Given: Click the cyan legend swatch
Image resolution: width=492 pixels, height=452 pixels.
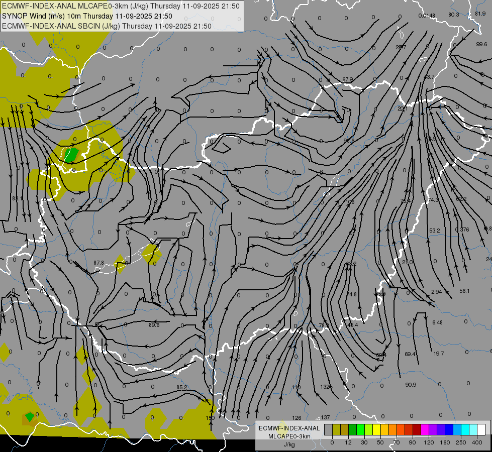Looking at the screenshot, I should [x=465, y=429].
